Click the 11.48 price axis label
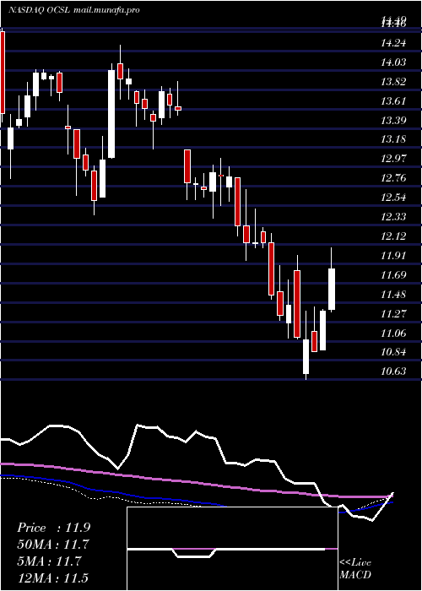This screenshot has height=591, width=422. pos(394,295)
